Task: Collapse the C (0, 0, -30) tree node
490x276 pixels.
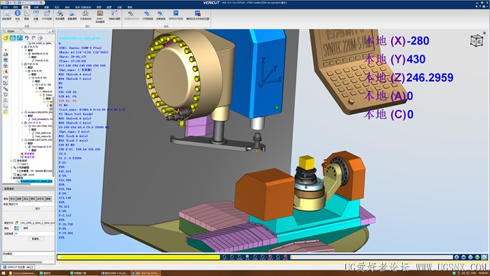Action: click(33, 85)
